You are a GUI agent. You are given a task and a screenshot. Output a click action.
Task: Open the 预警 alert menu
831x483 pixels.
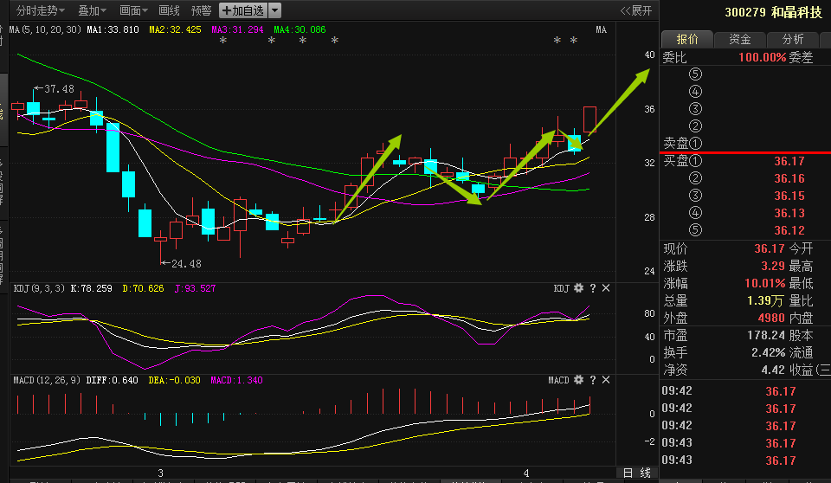coord(202,10)
